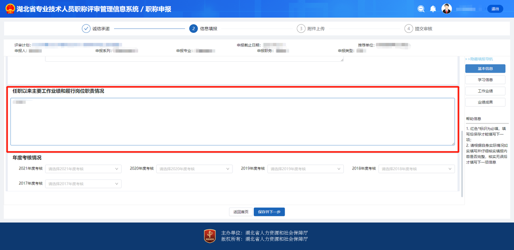Screen dimensions: 514x250
Task: Open the magnifier search icon in top bar
Action: click(421, 8)
